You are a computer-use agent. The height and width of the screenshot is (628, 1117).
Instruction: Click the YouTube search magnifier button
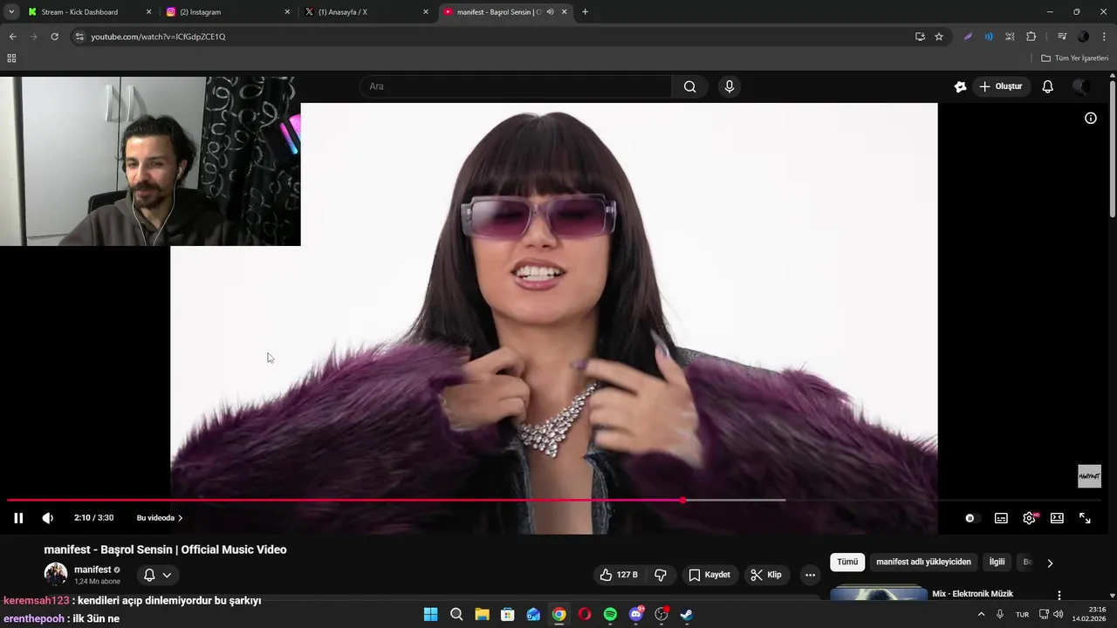point(690,86)
